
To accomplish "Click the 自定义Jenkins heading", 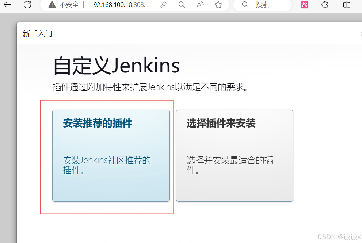I will pyautogui.click(x=117, y=66).
